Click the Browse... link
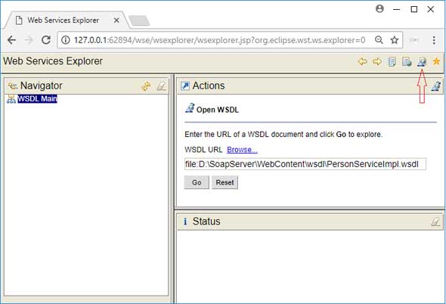446x304 pixels. [x=242, y=150]
